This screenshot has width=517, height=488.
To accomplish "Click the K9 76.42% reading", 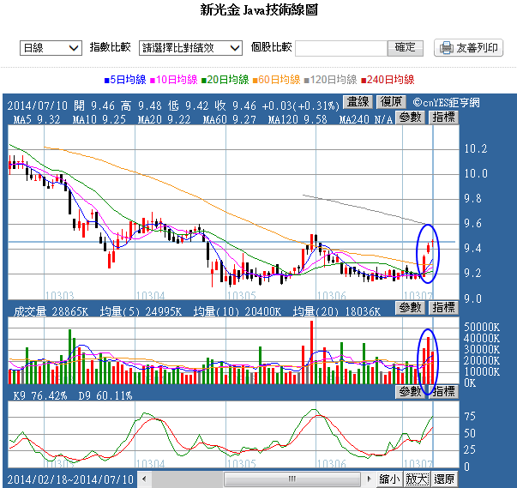I will [40, 395].
